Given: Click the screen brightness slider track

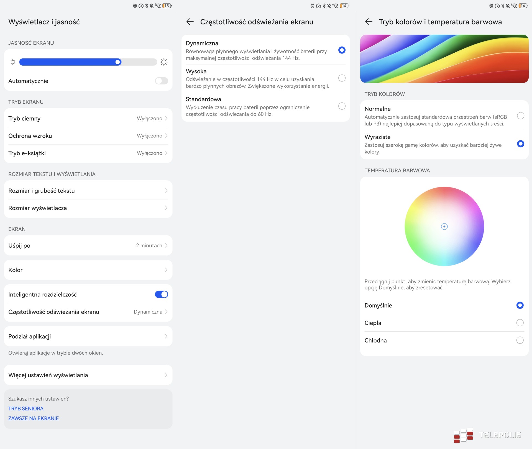Looking at the screenshot, I should pos(88,62).
